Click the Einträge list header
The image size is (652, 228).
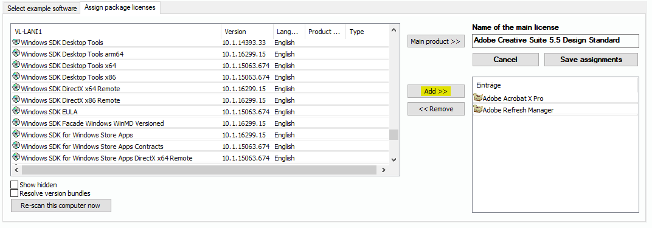555,85
